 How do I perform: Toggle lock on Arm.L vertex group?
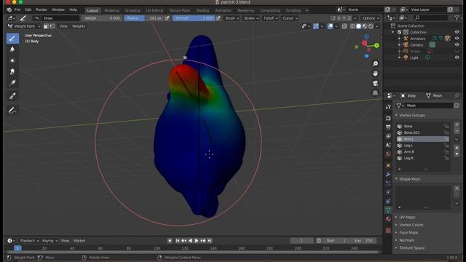tap(446, 139)
